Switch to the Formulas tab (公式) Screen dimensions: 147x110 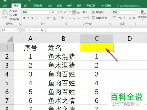(50, 6)
